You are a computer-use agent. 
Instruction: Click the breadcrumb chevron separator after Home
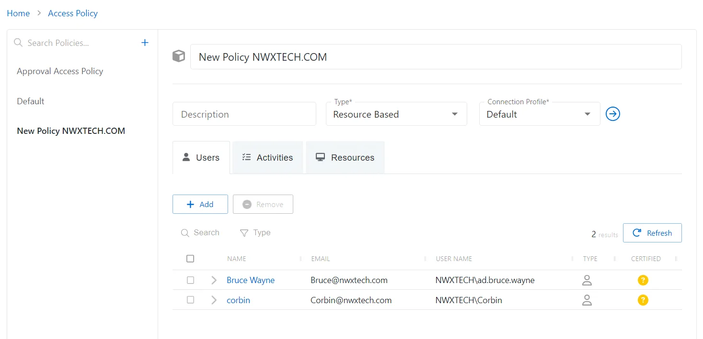[x=39, y=13]
